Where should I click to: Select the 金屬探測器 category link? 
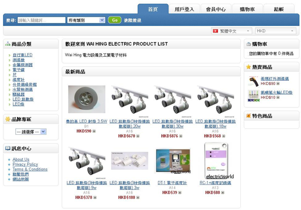(x=22, y=65)
